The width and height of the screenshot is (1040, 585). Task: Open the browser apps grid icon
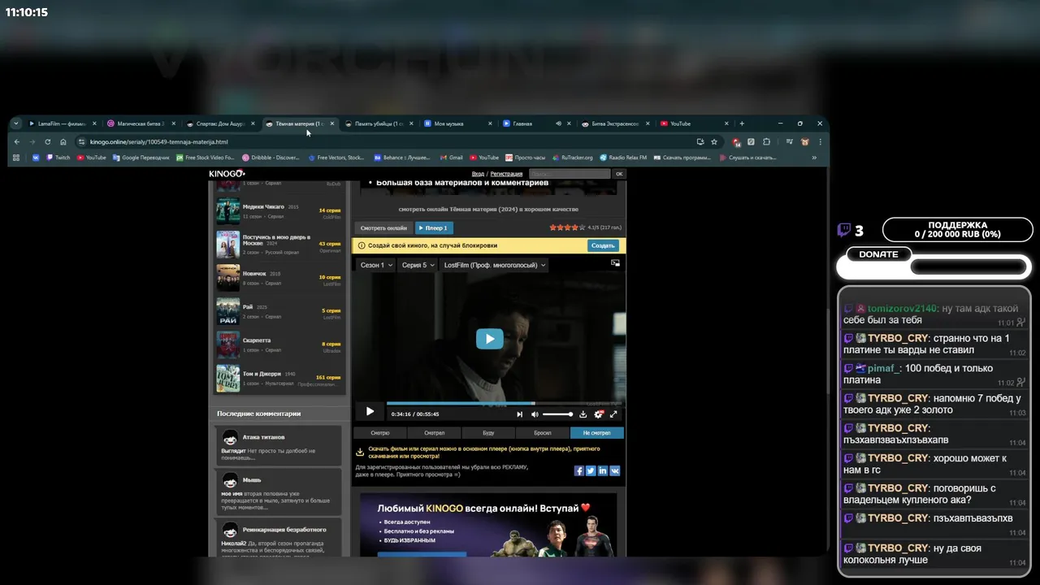(16, 158)
